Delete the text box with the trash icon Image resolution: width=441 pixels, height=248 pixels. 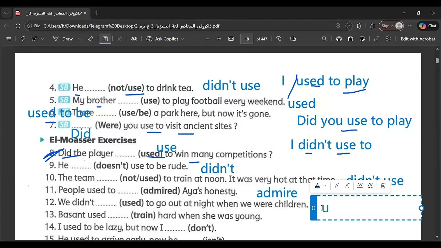click(383, 186)
